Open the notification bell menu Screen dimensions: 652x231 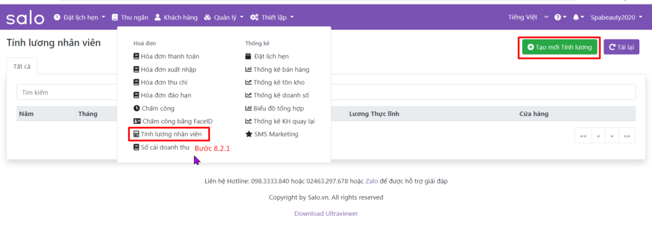(x=578, y=17)
